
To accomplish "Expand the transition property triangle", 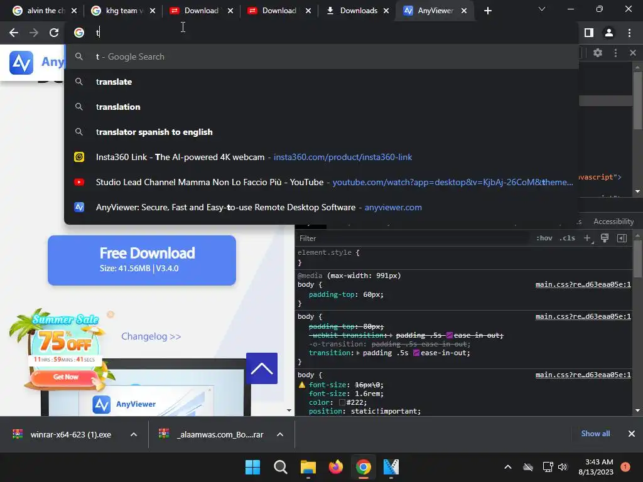I will 359,353.
